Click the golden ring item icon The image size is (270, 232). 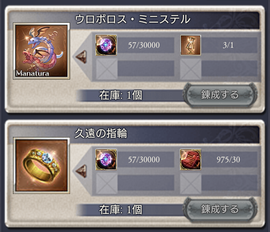click(x=41, y=165)
